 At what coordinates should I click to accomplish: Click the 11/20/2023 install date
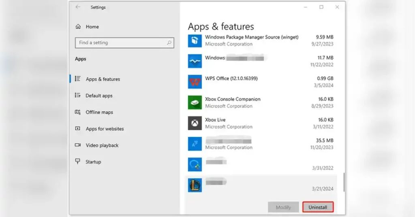pyautogui.click(x=322, y=147)
